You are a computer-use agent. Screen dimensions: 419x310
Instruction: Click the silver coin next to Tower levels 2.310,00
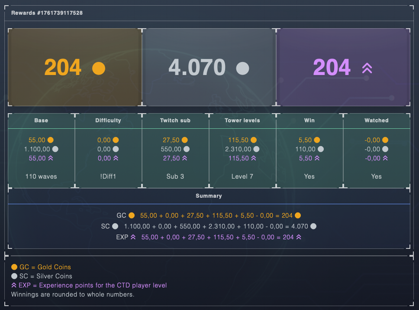(x=256, y=149)
